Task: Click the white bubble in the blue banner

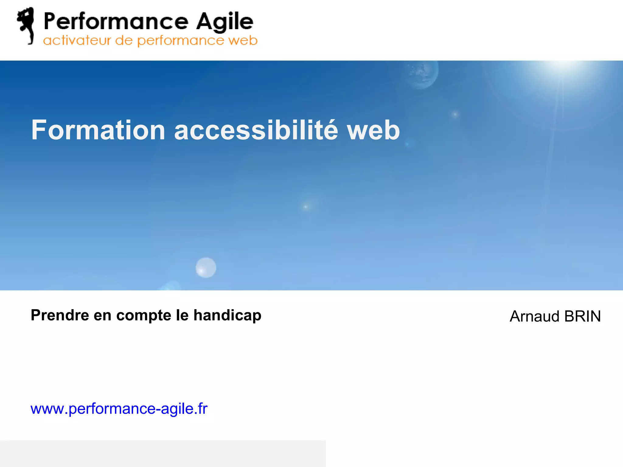Action: 206,268
